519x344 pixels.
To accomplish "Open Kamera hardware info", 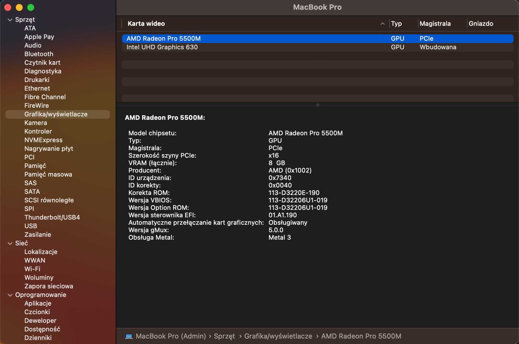I will point(36,123).
